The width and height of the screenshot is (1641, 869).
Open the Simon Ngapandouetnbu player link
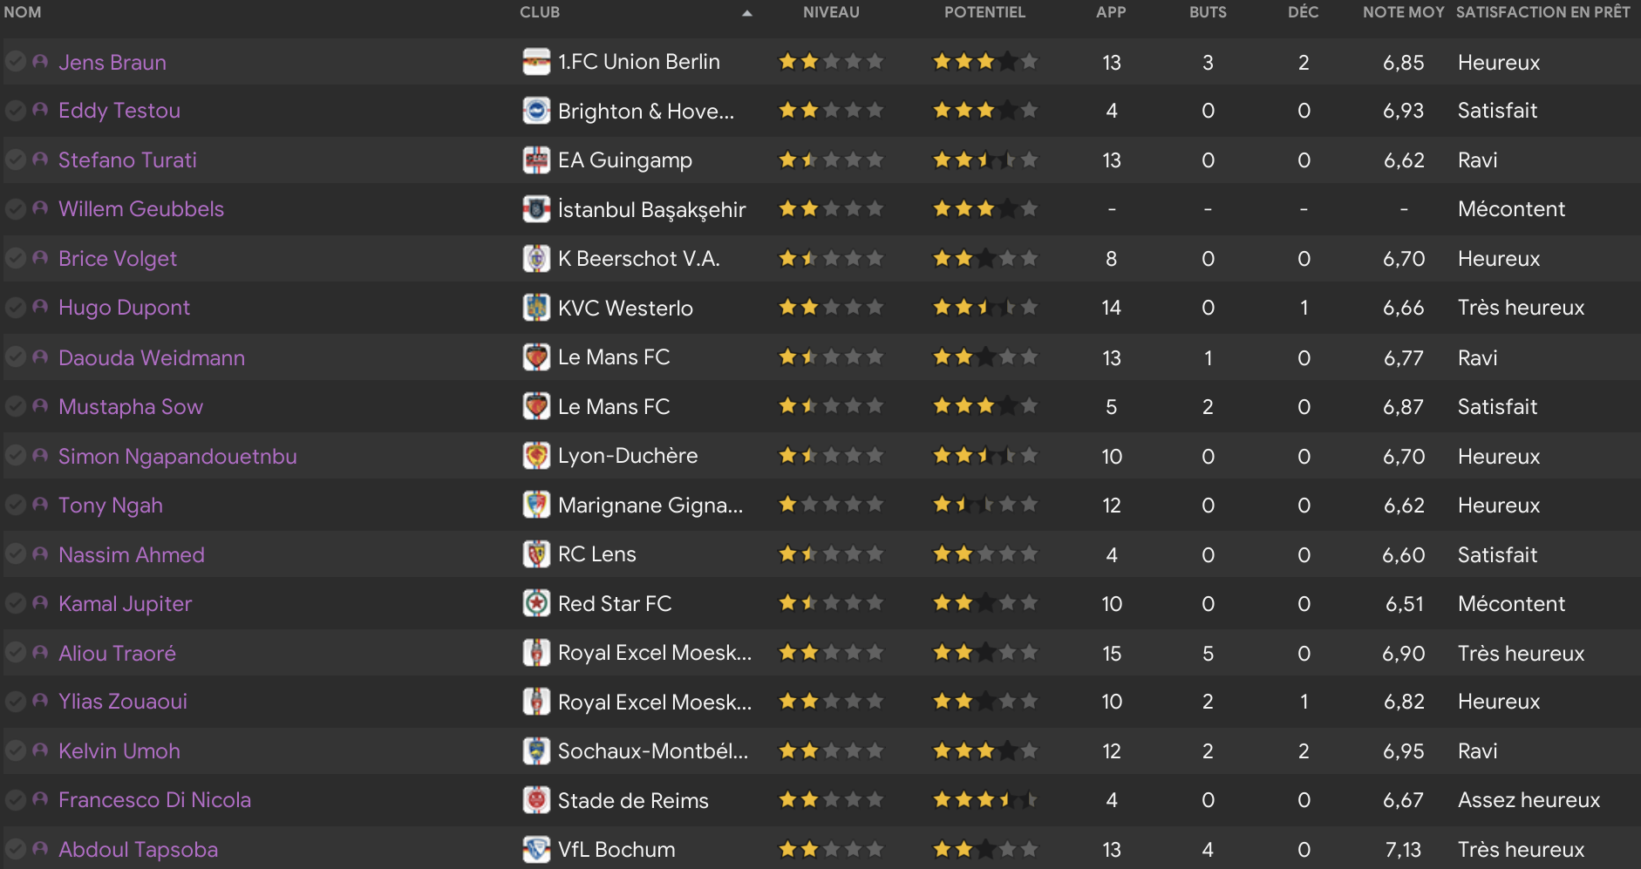tap(178, 457)
